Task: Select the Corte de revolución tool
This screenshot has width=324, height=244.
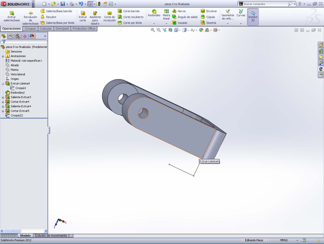Action: (110, 16)
